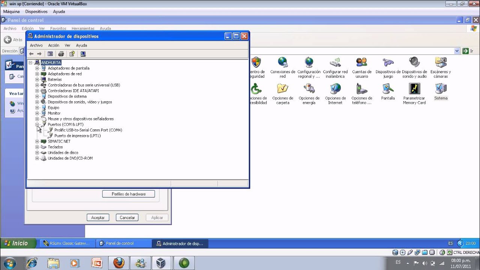The width and height of the screenshot is (480, 270).
Task: Collapse the ANDHURTA root node
Action: pos(30,63)
